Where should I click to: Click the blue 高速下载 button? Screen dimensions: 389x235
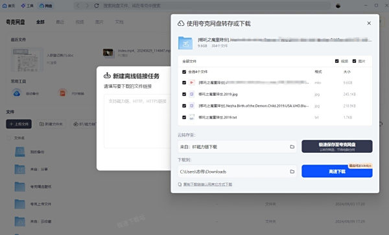(337, 172)
